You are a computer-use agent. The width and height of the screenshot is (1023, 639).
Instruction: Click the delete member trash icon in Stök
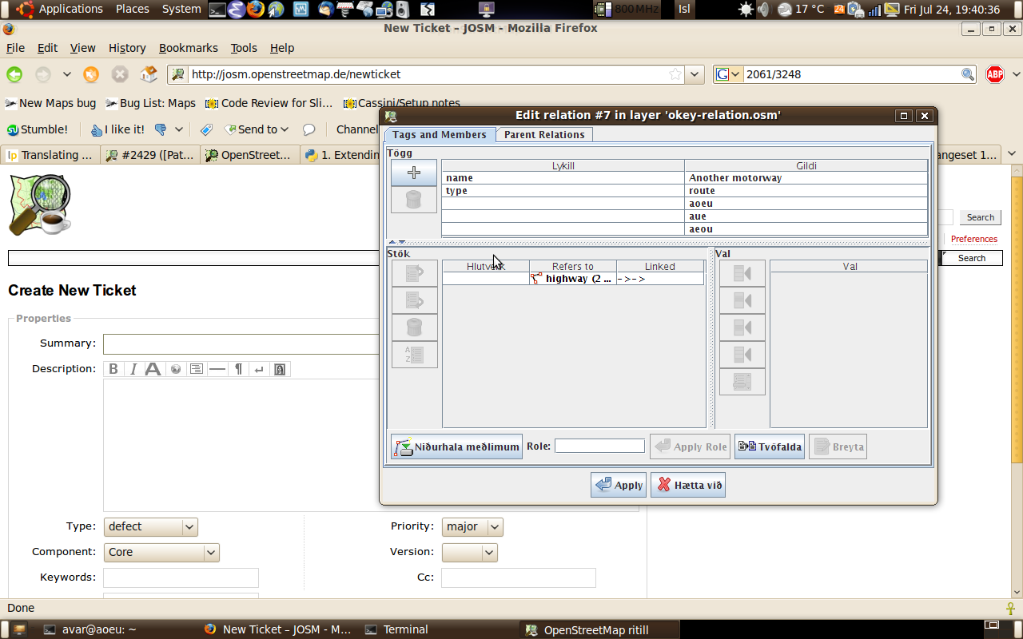[x=414, y=327]
